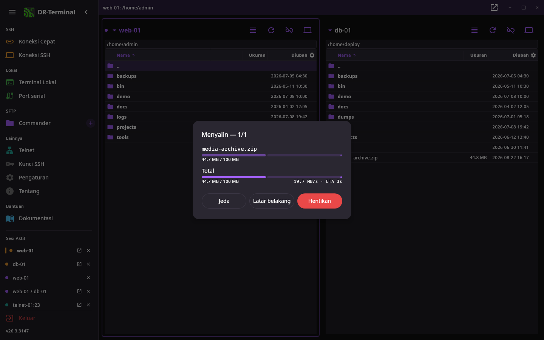Open left pane list menu icon
Viewport: 544px width, 340px height.
tap(253, 30)
